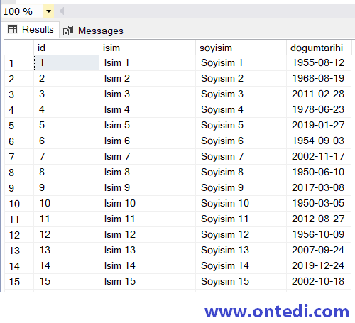
Task: Select row header number 1
Action: pyautogui.click(x=19, y=63)
